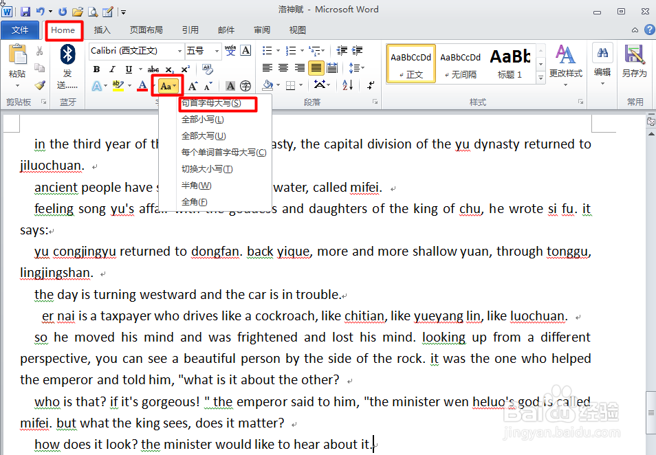Click the yellow text highlight color button

click(x=118, y=86)
